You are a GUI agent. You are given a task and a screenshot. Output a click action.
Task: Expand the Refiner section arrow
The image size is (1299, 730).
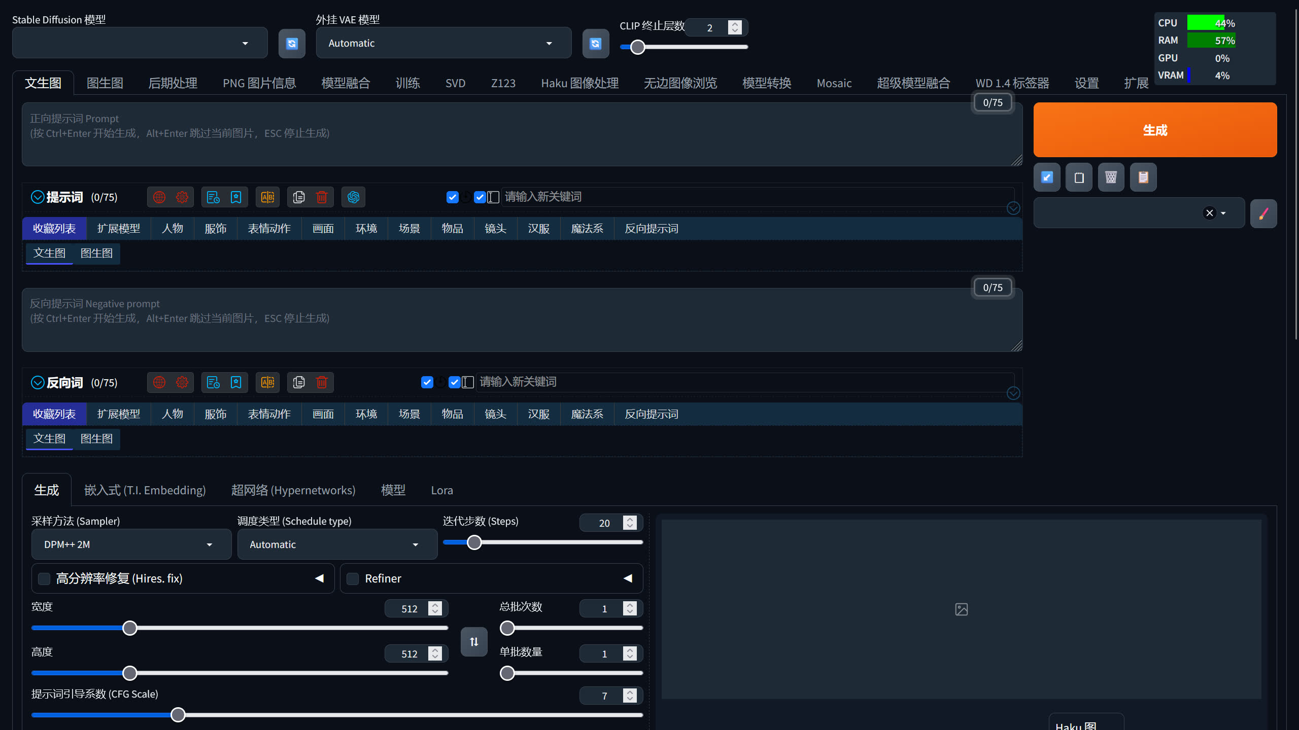[x=628, y=578]
